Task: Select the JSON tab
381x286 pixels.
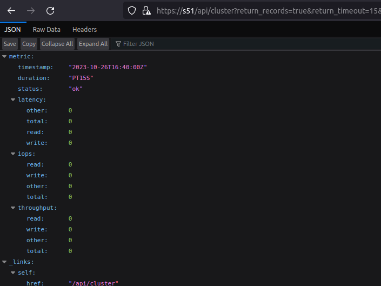Action: click(12, 30)
